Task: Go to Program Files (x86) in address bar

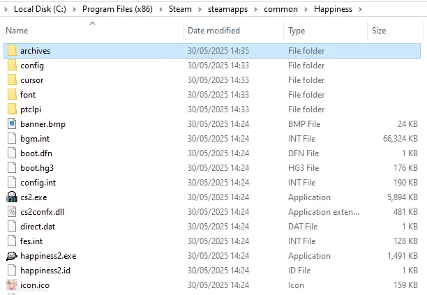Action: (117, 9)
